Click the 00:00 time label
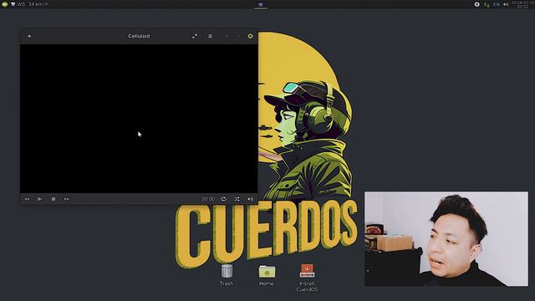The width and height of the screenshot is (535, 301). pos(208,199)
